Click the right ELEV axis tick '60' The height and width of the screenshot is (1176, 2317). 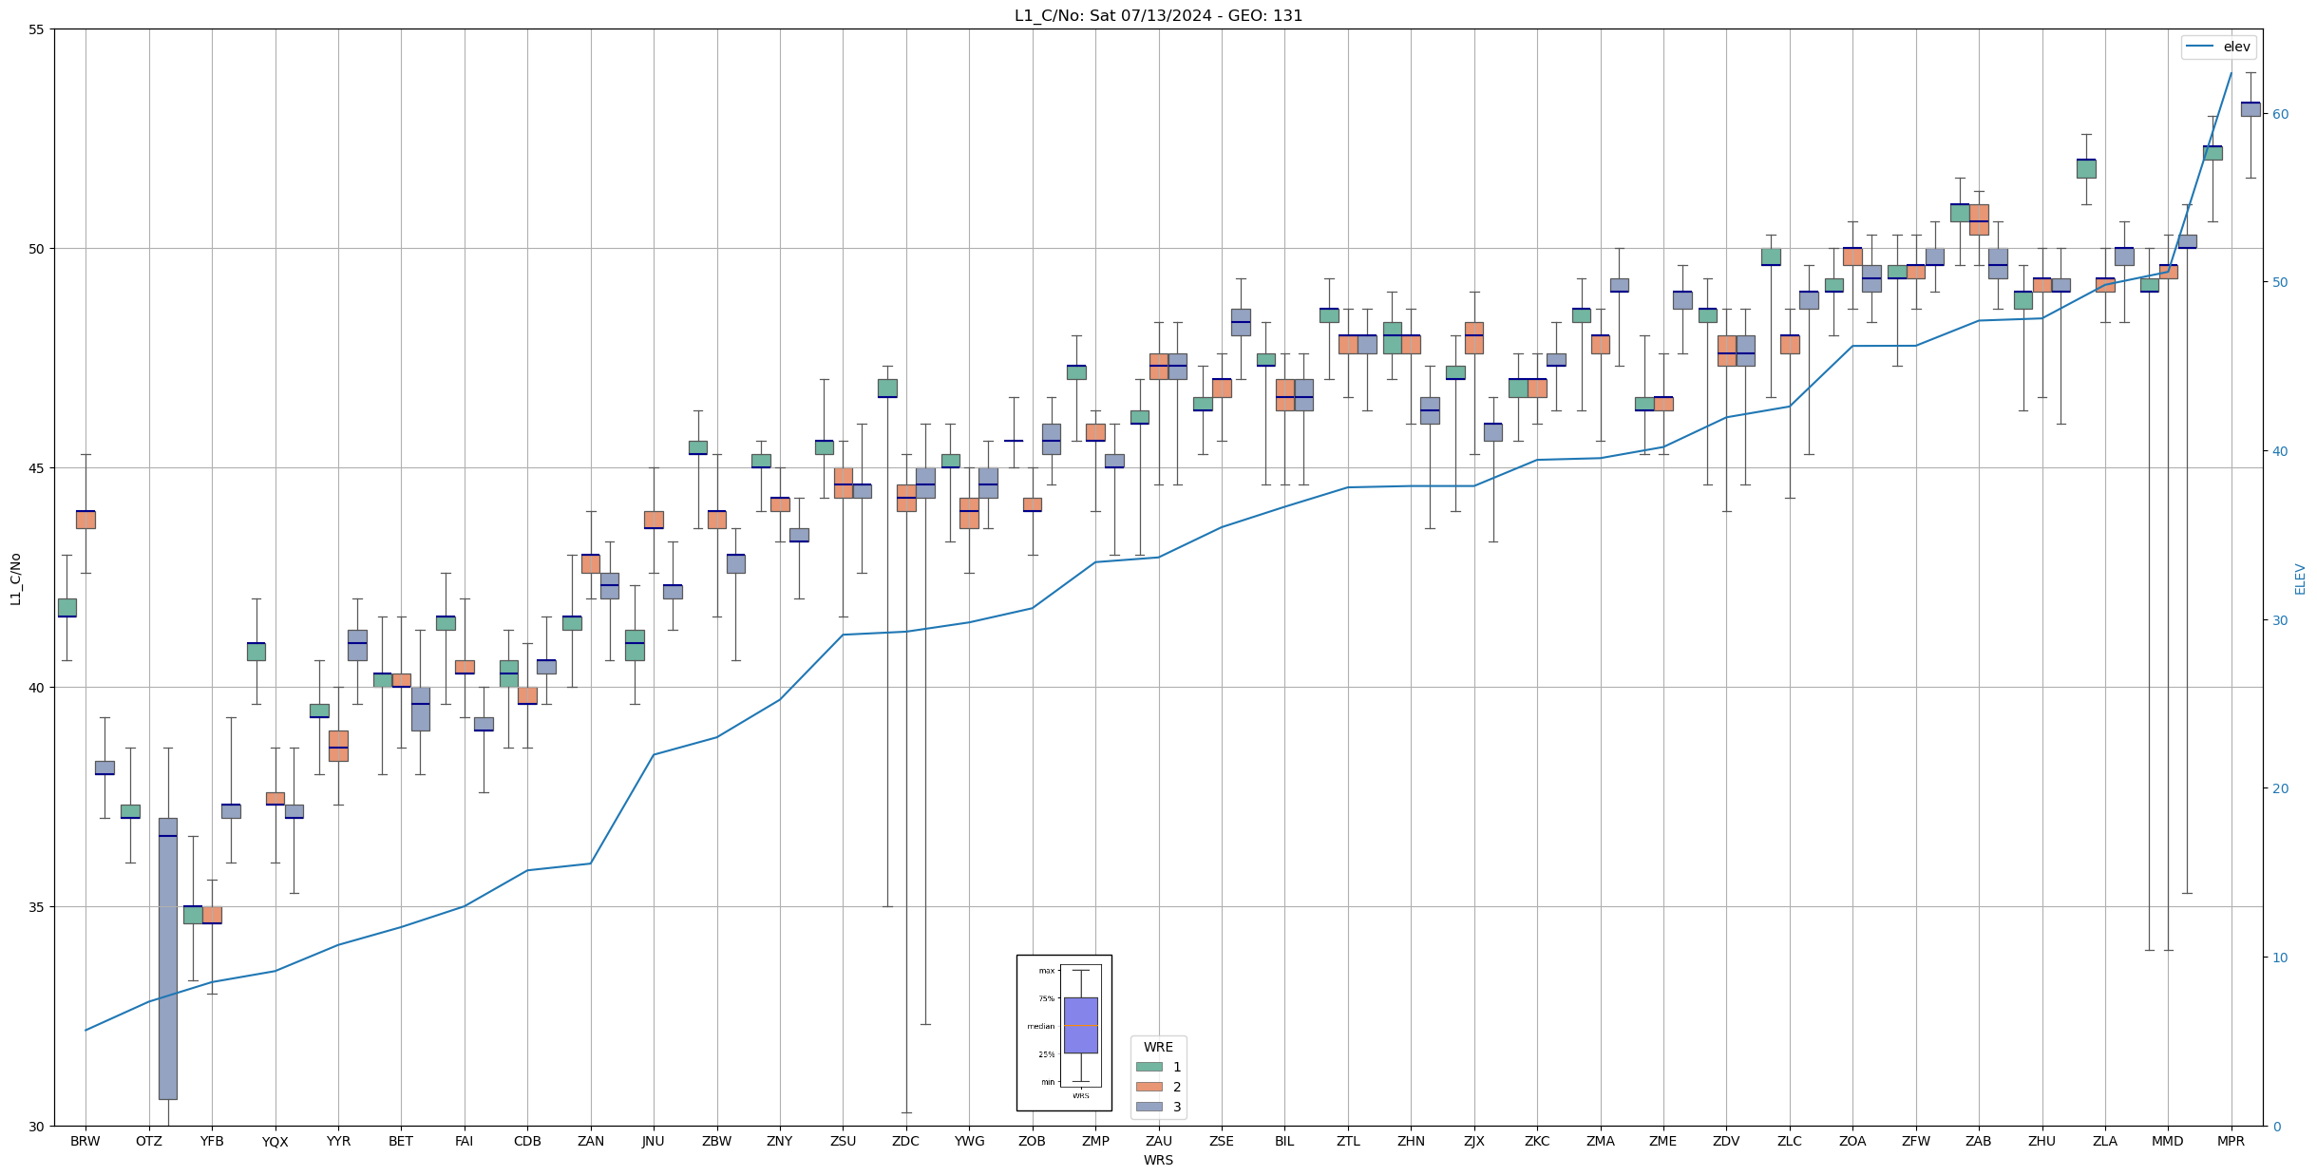pyautogui.click(x=2280, y=114)
